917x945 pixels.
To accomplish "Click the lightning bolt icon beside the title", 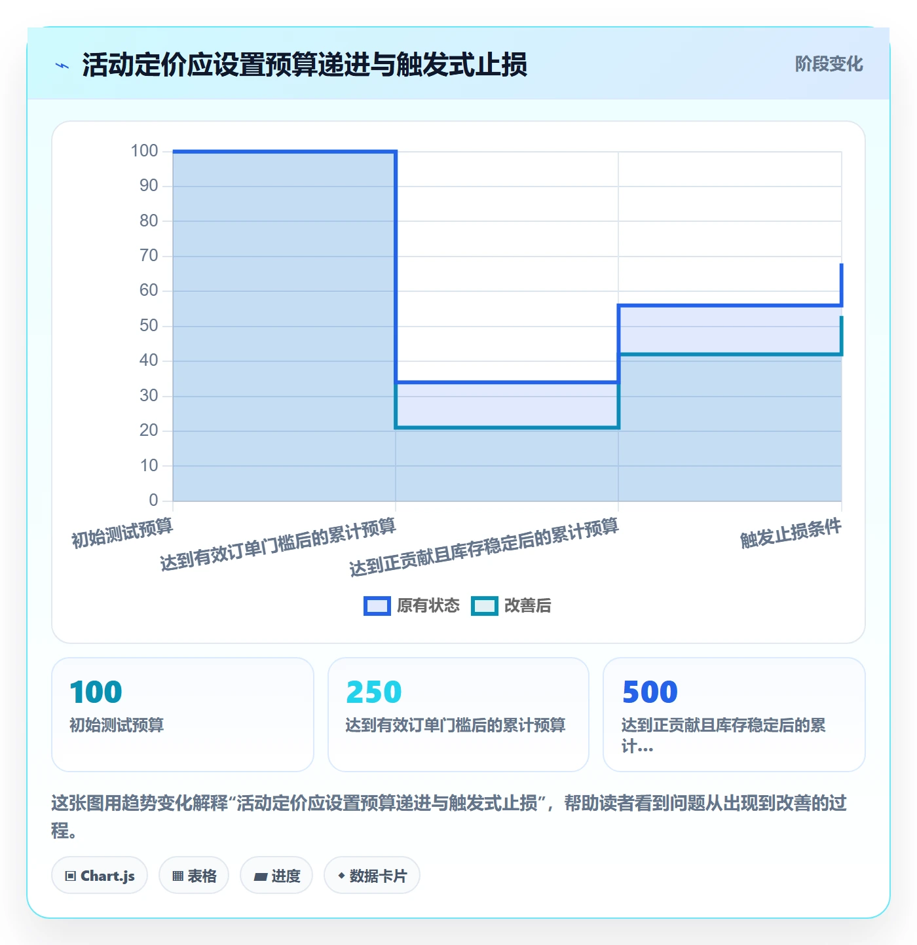I will click(62, 65).
